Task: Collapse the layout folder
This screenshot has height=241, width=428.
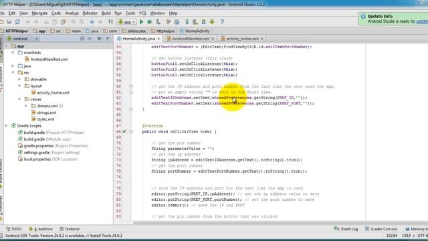Action: coord(19,86)
